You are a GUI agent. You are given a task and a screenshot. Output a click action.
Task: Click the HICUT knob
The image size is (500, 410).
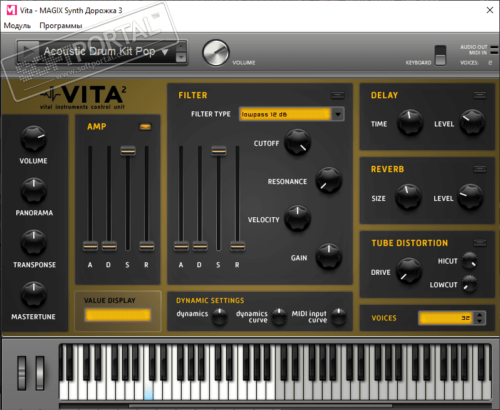(x=470, y=260)
